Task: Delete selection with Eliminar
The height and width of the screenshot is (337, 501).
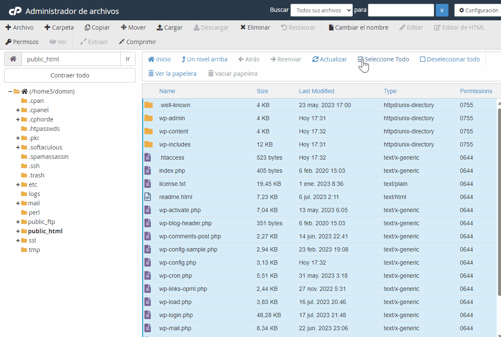Action: 255,28
